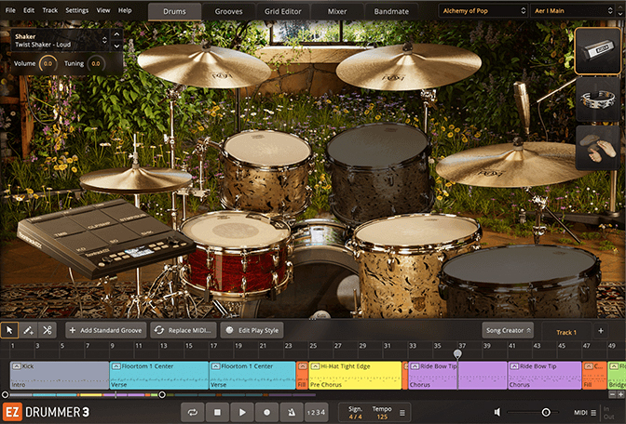This screenshot has width=626, height=424.
Task: Click the red snare drum
Action: coord(237,255)
